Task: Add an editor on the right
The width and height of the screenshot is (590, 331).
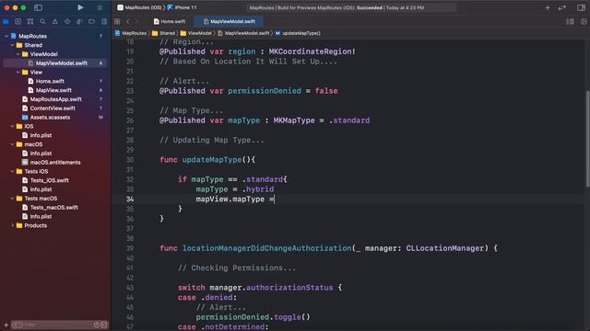Action: 584,21
